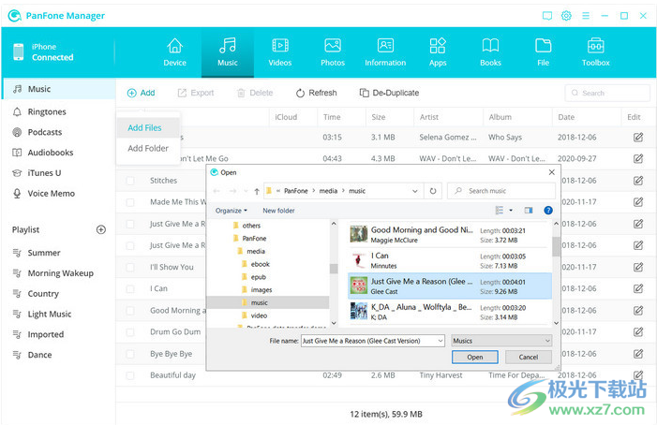Choose Add Folder from the dropdown
This screenshot has height=425, width=657.
pyautogui.click(x=148, y=149)
